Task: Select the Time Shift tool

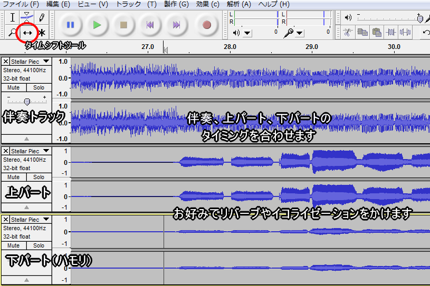Action: (x=27, y=33)
